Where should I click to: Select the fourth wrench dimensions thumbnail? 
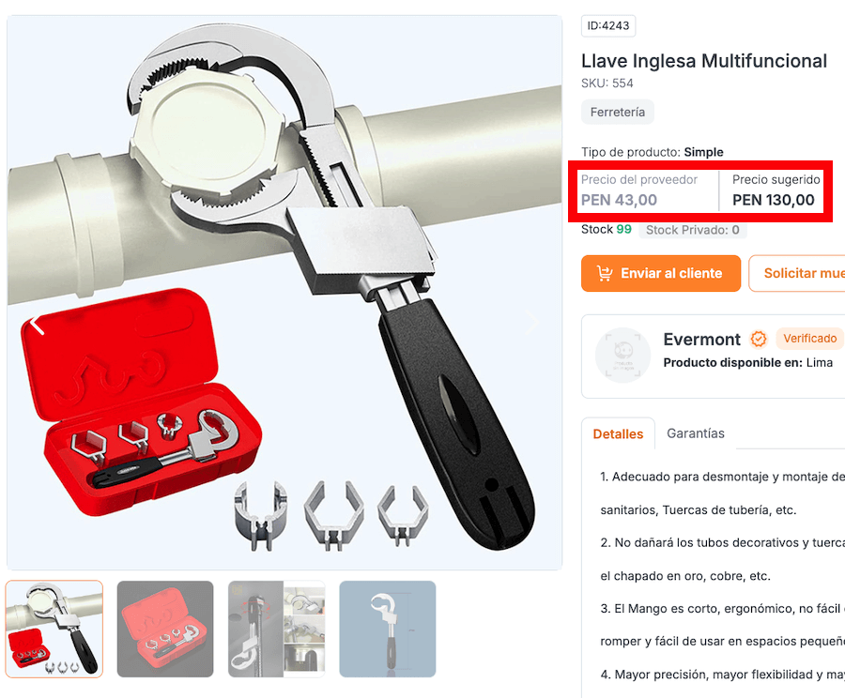(388, 629)
